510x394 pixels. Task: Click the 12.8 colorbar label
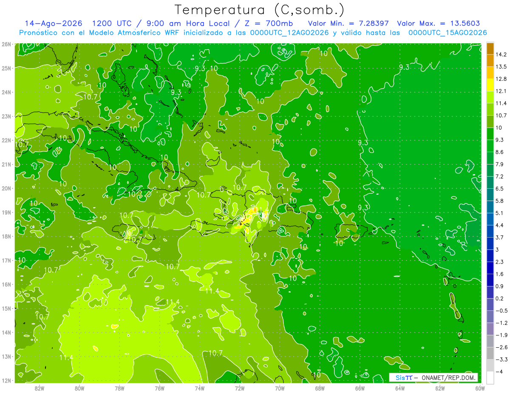[x=501, y=79]
